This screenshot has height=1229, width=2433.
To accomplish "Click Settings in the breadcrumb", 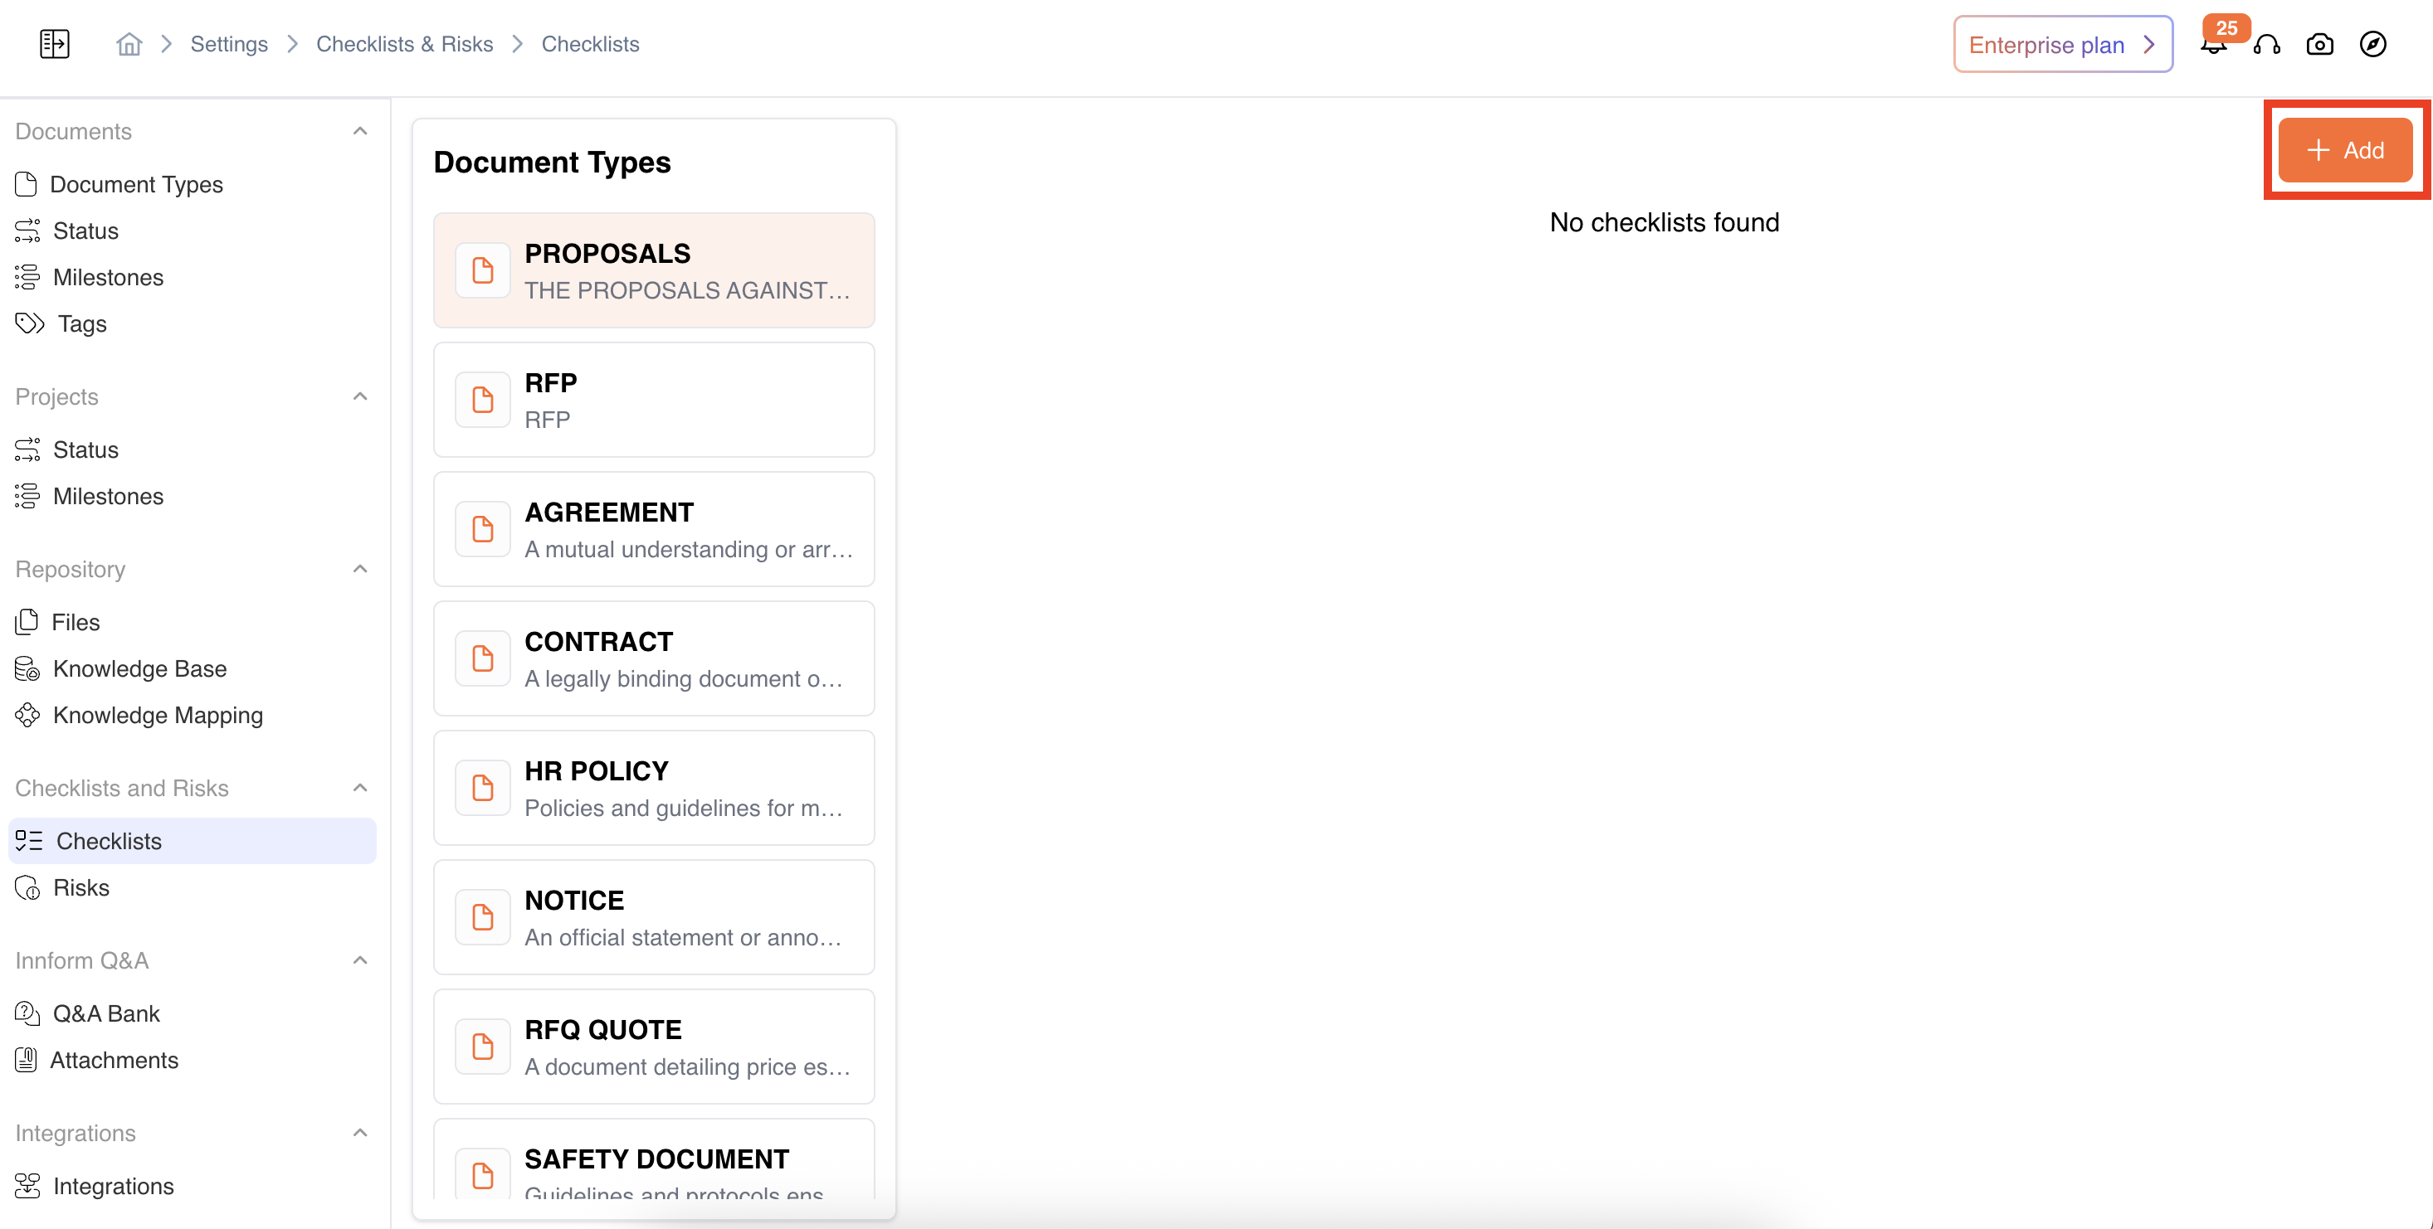I will click(228, 43).
